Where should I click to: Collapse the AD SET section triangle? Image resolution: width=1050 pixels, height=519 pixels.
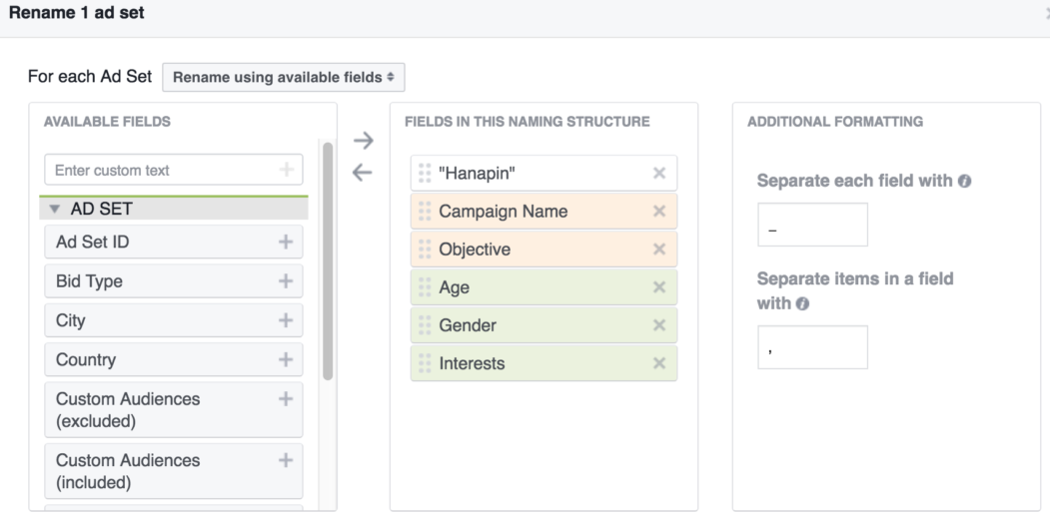point(55,210)
